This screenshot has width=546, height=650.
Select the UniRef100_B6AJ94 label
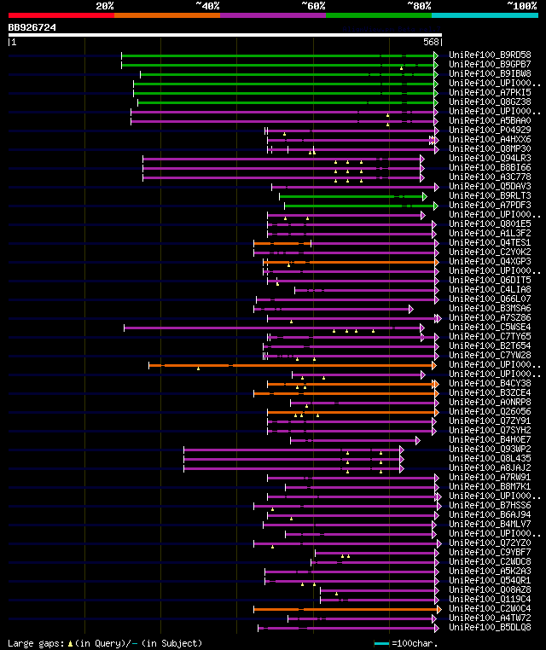point(490,515)
